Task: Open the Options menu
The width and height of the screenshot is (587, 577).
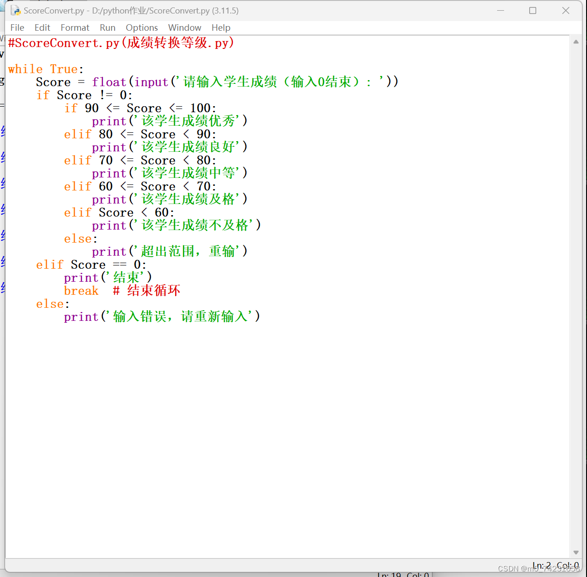Action: pyautogui.click(x=142, y=27)
